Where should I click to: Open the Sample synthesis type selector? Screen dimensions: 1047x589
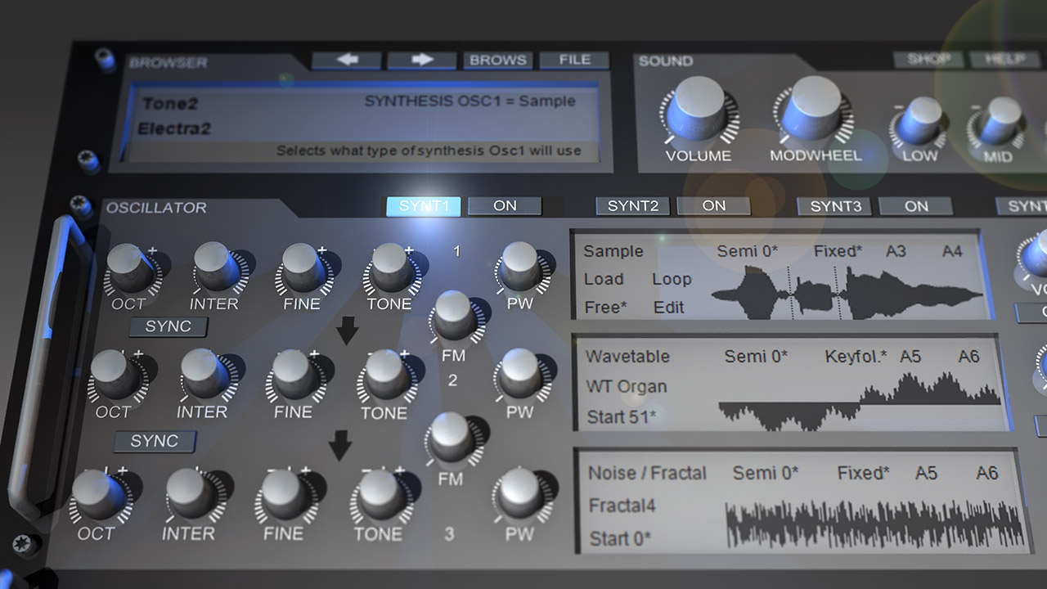click(613, 252)
